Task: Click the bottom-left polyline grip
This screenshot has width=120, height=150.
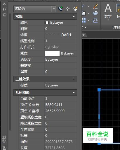Action: 99,144
